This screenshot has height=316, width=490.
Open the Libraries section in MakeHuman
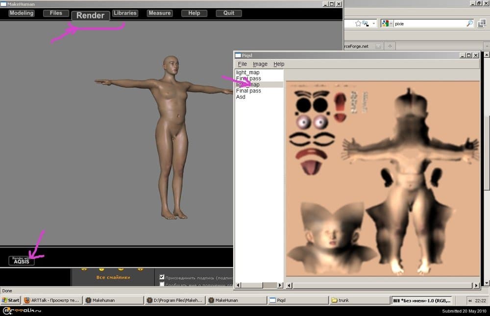(x=125, y=13)
